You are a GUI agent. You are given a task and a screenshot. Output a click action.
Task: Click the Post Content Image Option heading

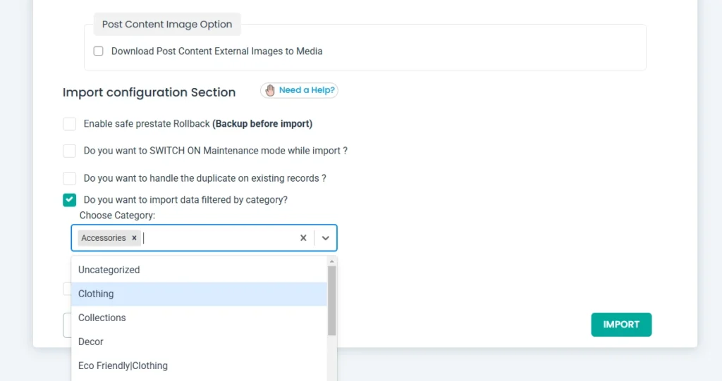tap(167, 24)
